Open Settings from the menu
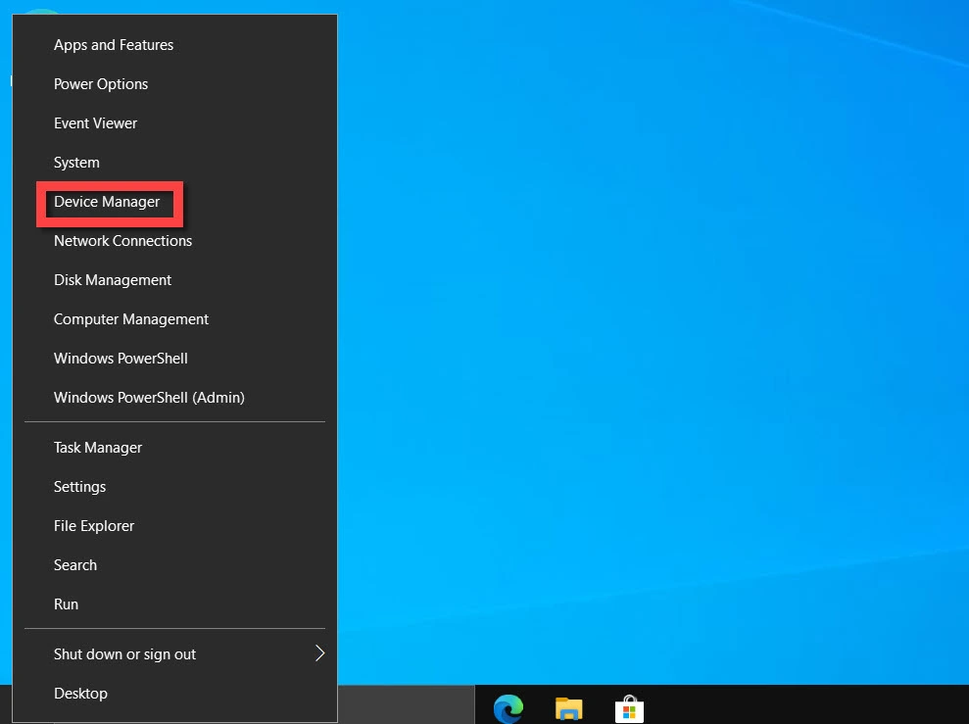969x724 pixels. click(174, 487)
